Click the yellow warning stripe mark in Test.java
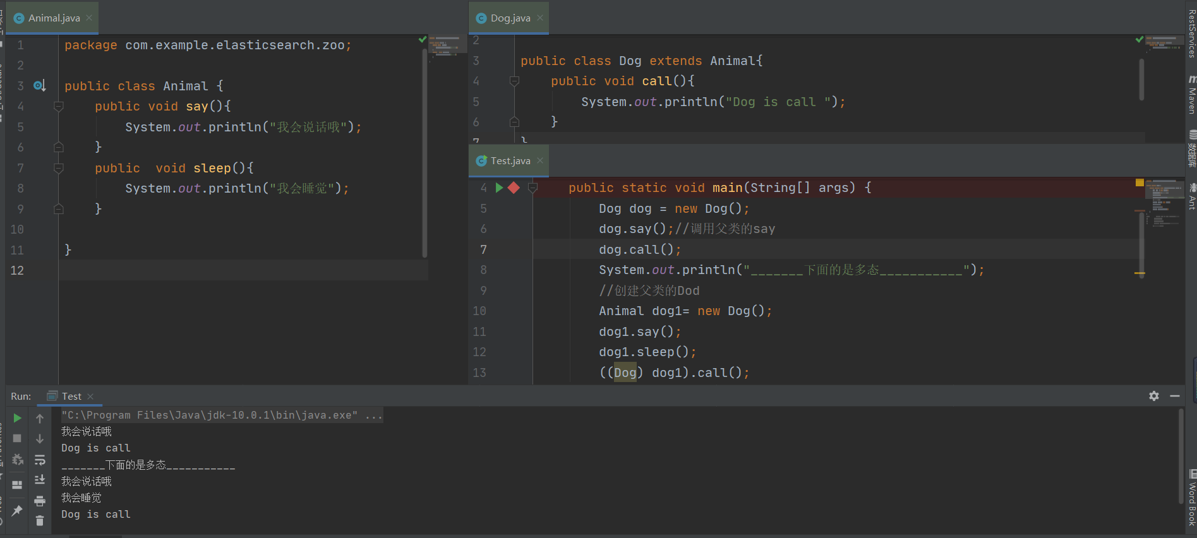This screenshot has width=1197, height=538. (1140, 273)
